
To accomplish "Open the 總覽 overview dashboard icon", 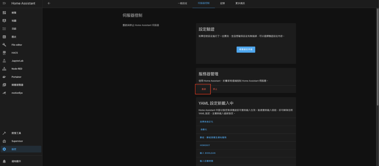I will click(x=4, y=13).
